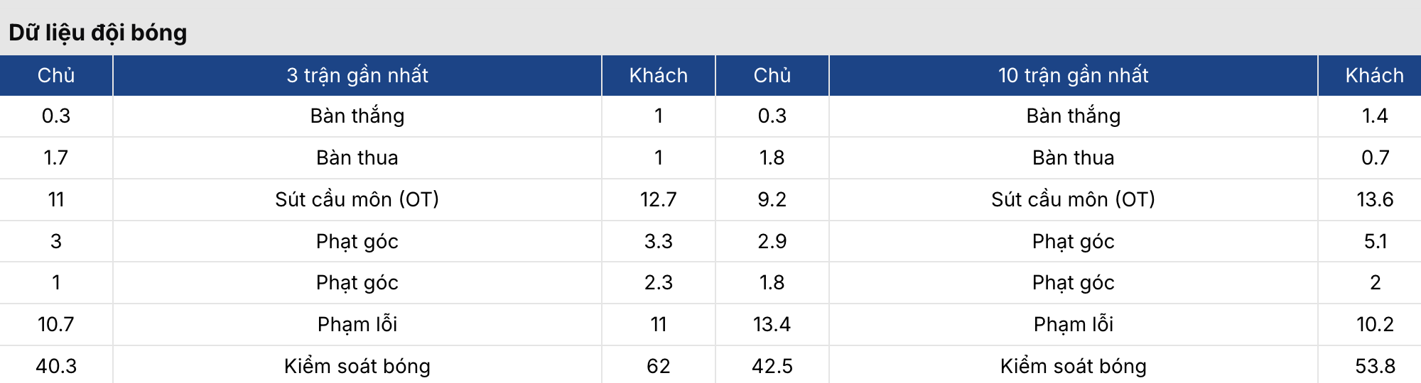Click the 5.1 away corners value

[x=1375, y=241]
